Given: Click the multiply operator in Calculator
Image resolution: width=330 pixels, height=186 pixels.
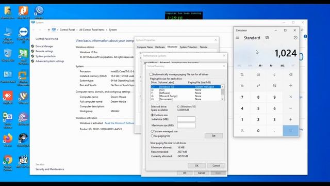Looking at the screenshot, I should [291, 97].
